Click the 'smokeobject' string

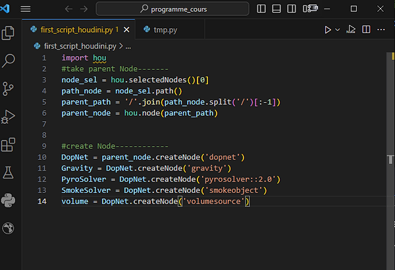pos(234,190)
